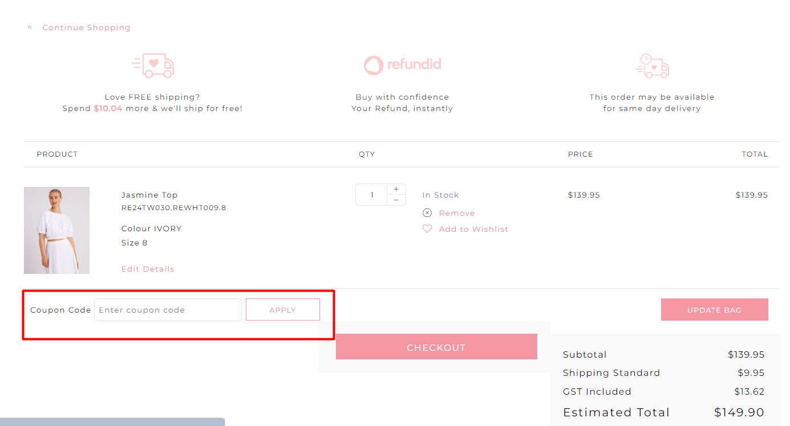Viewport: 790px width, 426px height.
Task: Click the TOTAL column header
Action: pyautogui.click(x=755, y=154)
